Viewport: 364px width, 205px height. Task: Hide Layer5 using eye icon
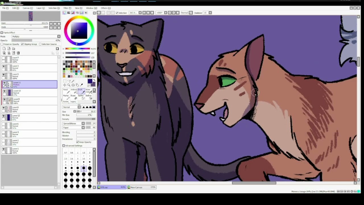coord(4,74)
